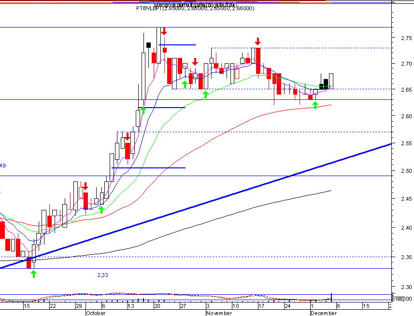Click the 10 date label in November

[x=236, y=306]
